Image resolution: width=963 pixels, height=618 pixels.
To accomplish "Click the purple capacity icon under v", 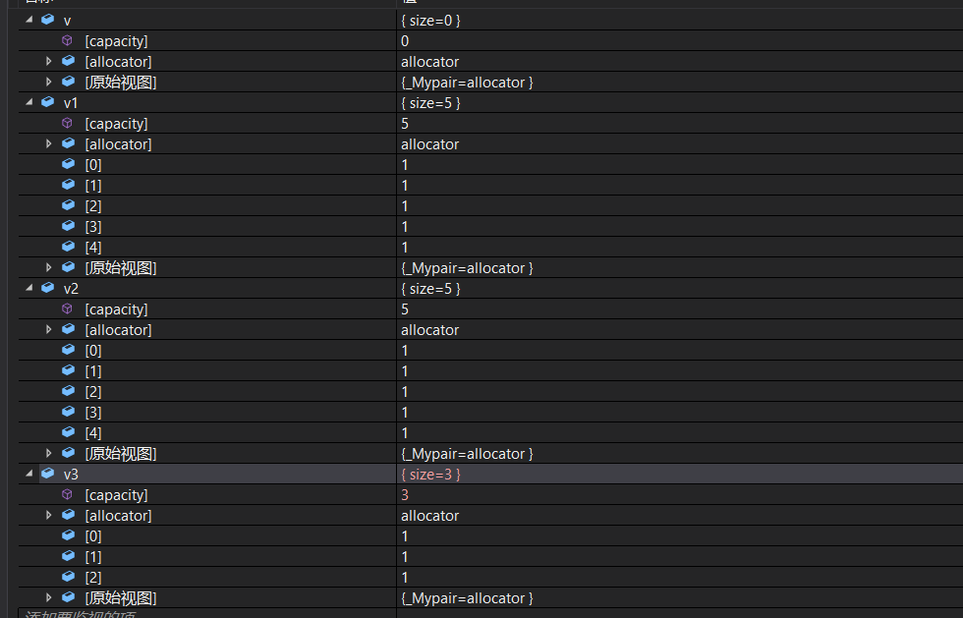I will [x=68, y=40].
